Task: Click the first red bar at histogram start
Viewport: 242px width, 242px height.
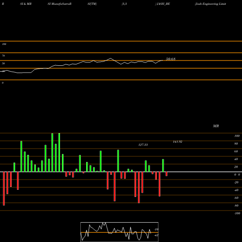Action: click(4, 189)
